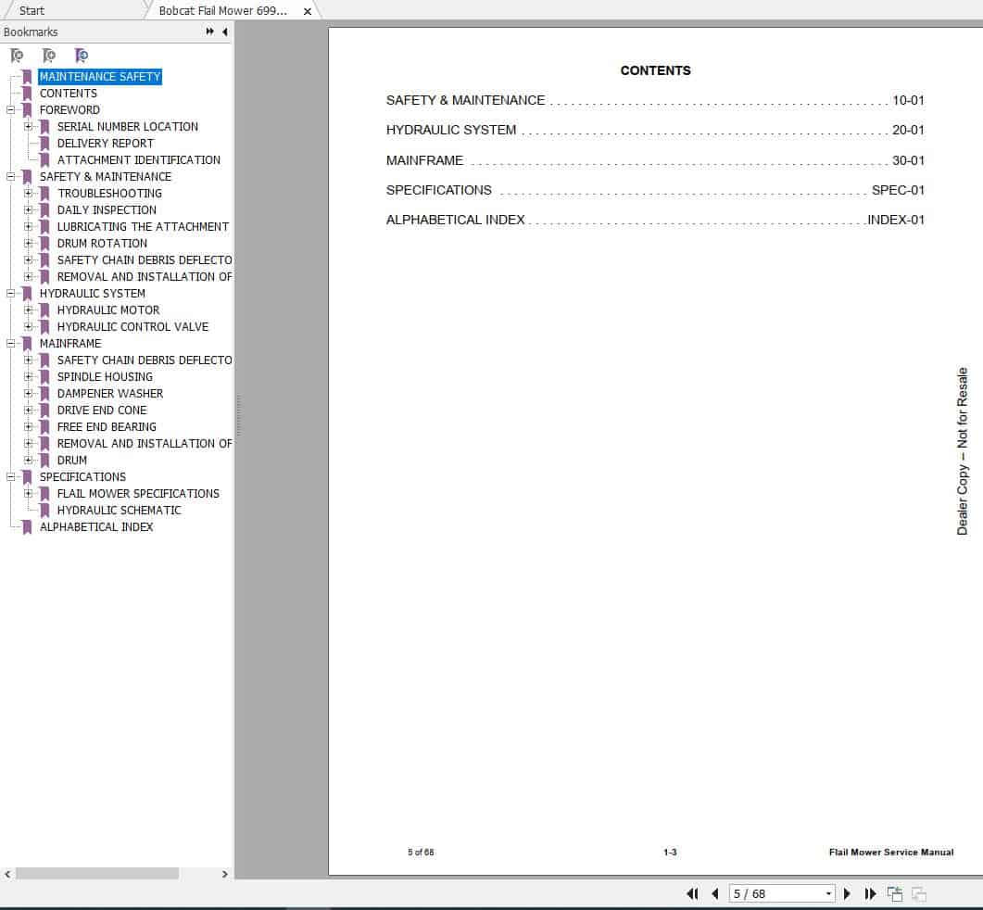
Task: Go to the next page
Action: point(847,893)
